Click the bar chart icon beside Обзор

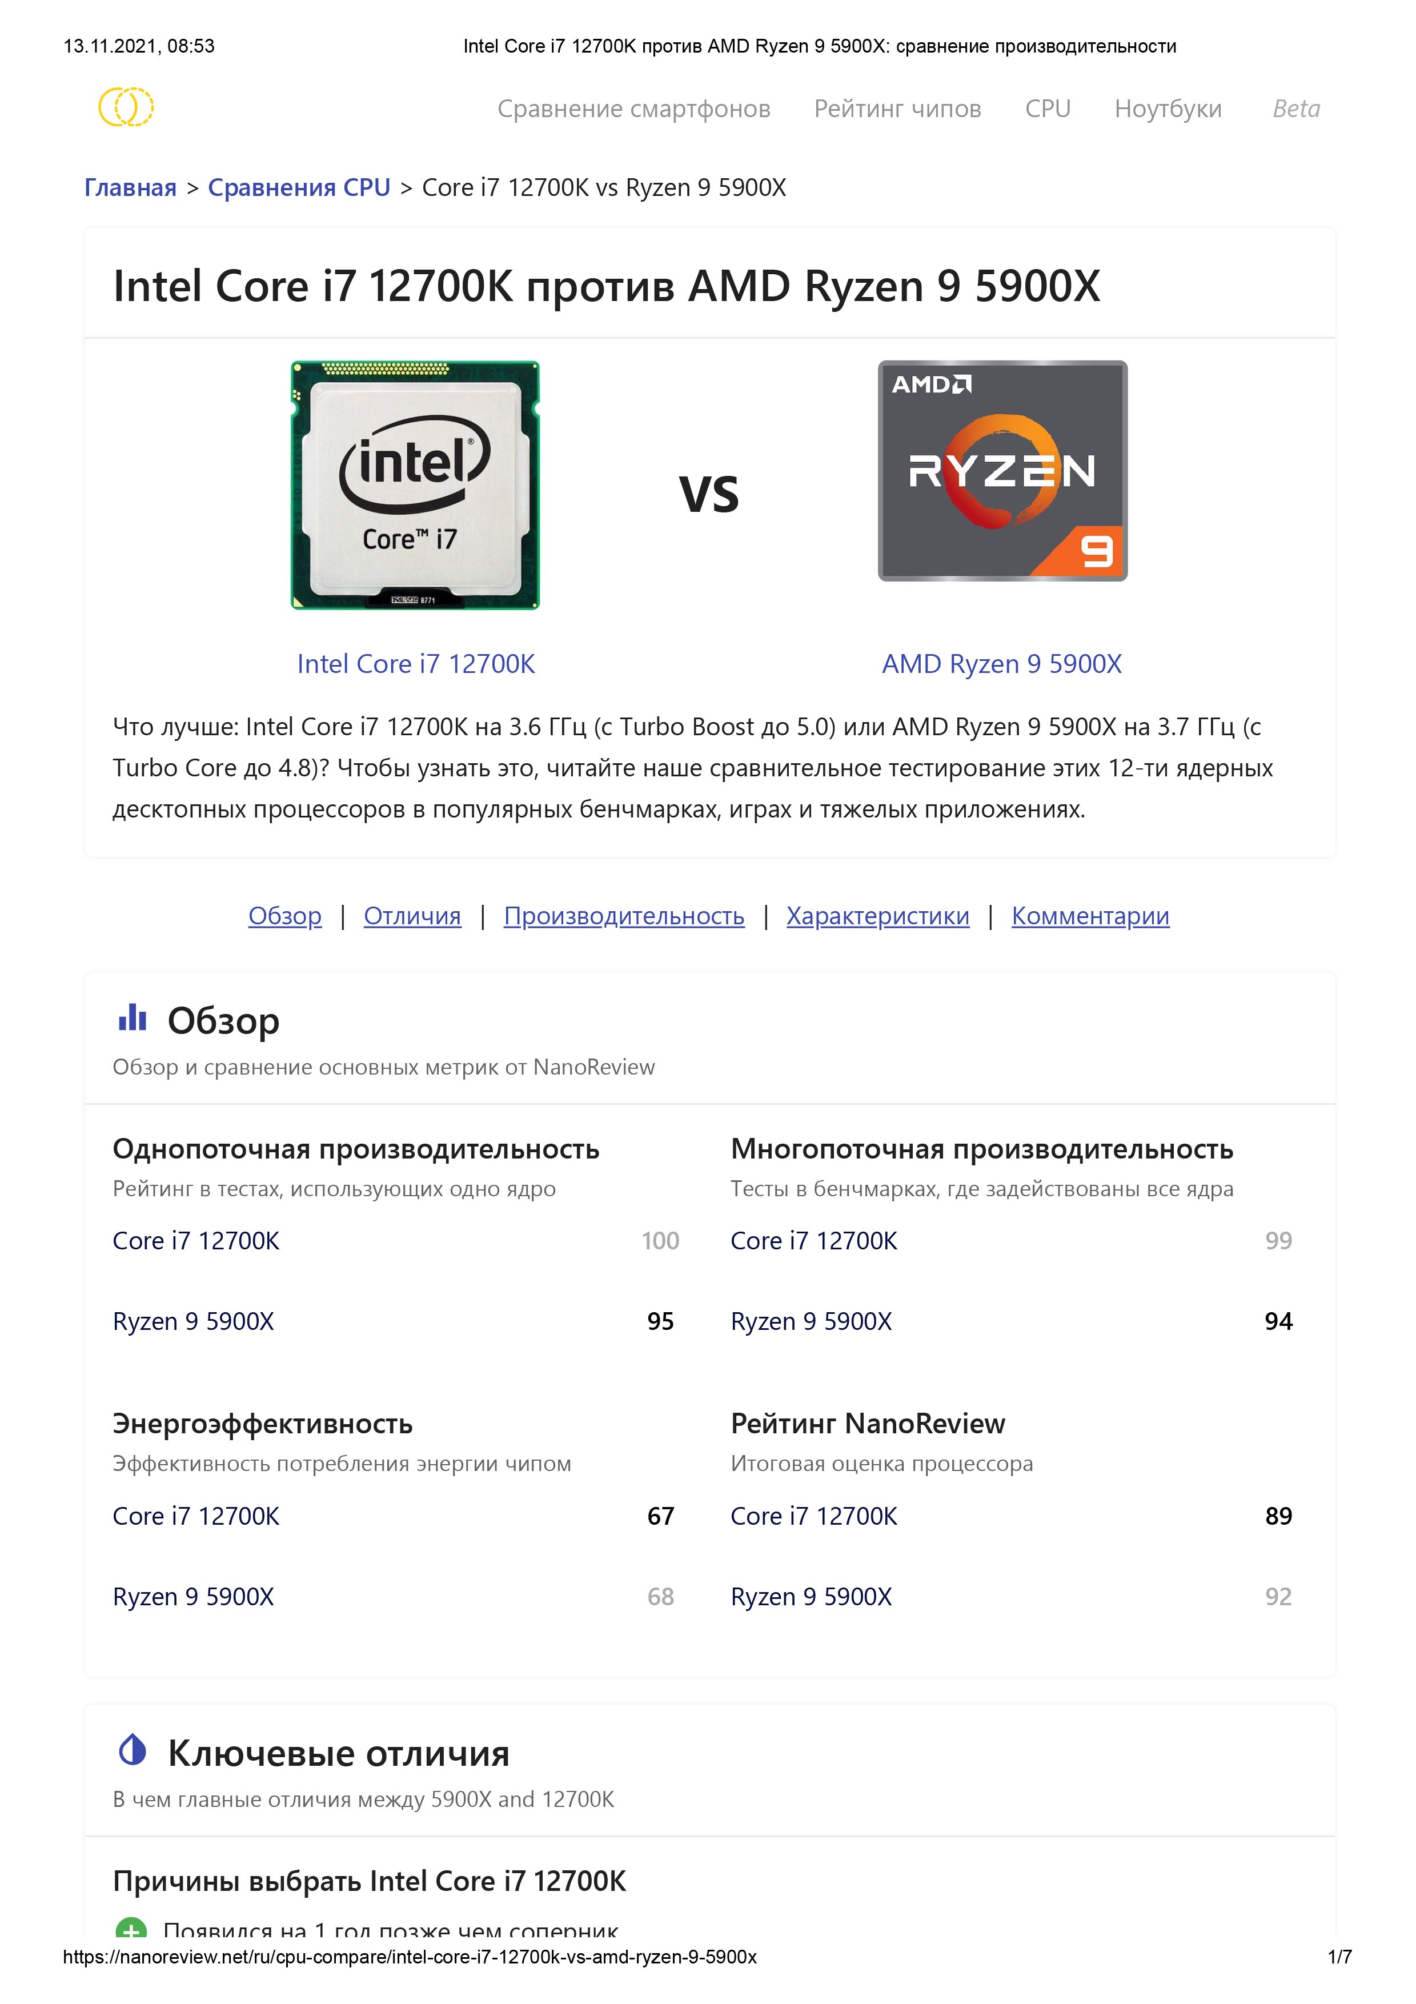pyautogui.click(x=133, y=1018)
